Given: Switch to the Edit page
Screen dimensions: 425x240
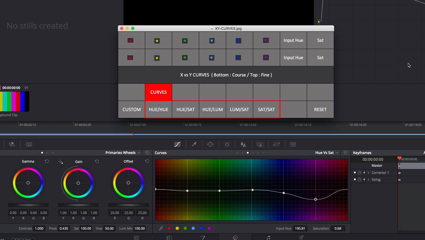Looking at the screenshot, I should tap(169, 237).
